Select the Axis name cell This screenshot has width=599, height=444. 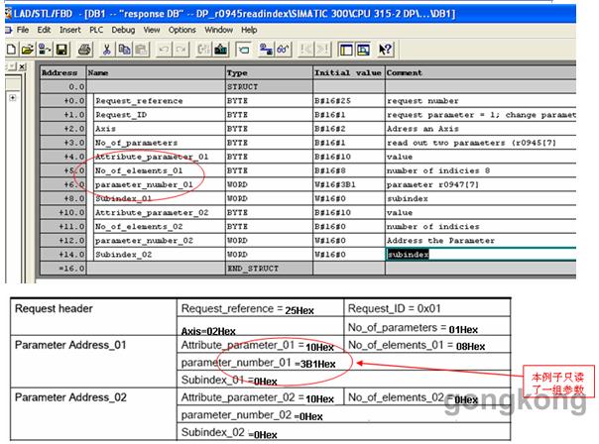click(160, 129)
